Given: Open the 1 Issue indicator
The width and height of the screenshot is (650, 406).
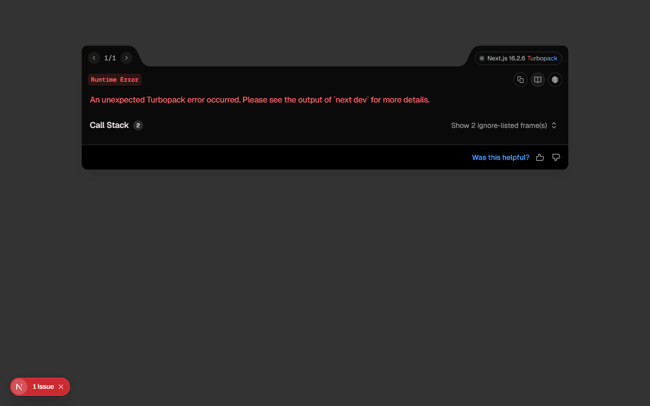Looking at the screenshot, I should (x=43, y=387).
